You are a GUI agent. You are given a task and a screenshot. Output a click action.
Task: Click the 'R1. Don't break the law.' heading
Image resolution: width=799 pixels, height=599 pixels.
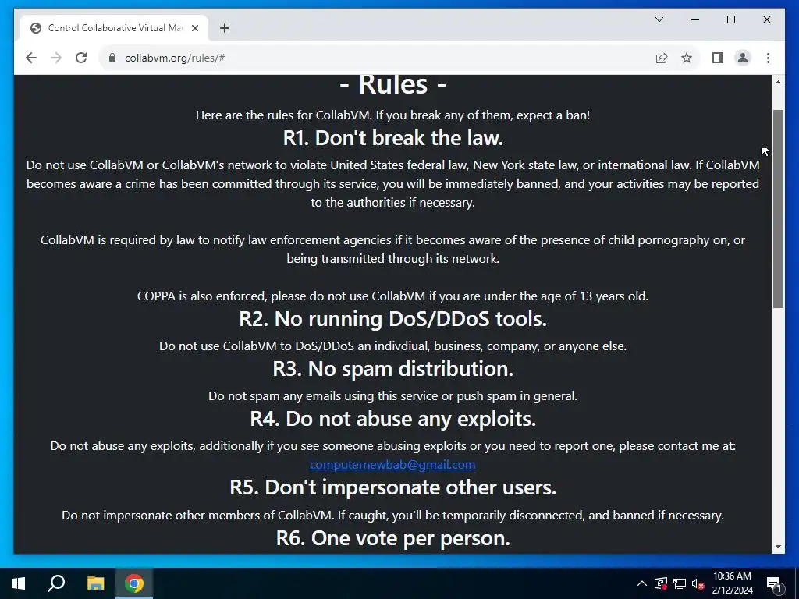[393, 138]
